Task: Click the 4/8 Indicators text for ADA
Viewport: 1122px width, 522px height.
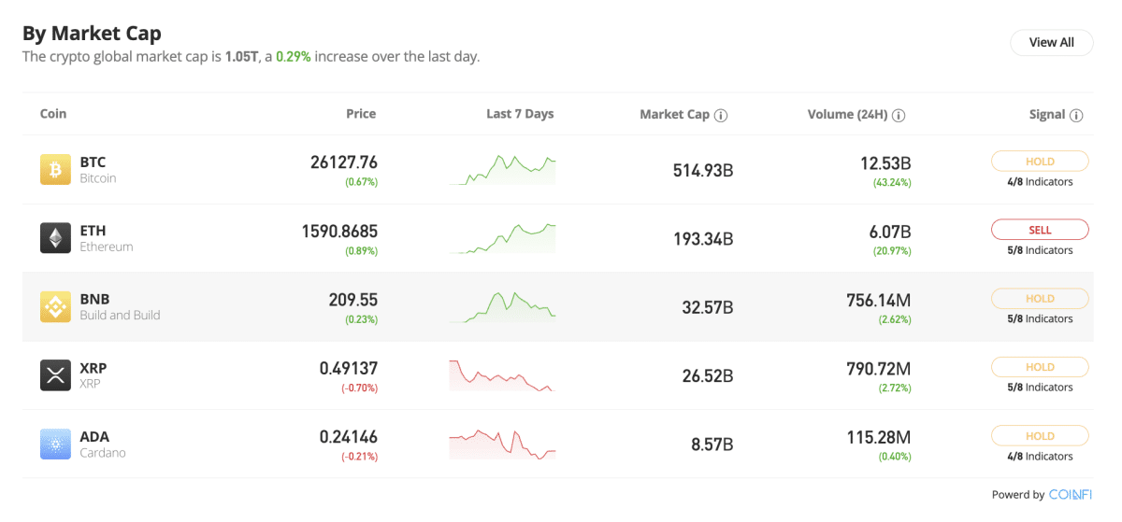Action: [1040, 457]
